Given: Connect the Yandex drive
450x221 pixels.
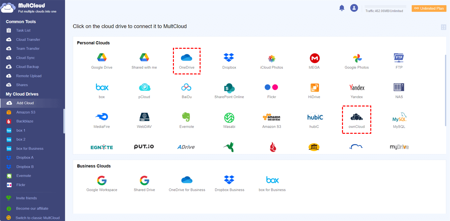Looking at the screenshot, I should [357, 91].
